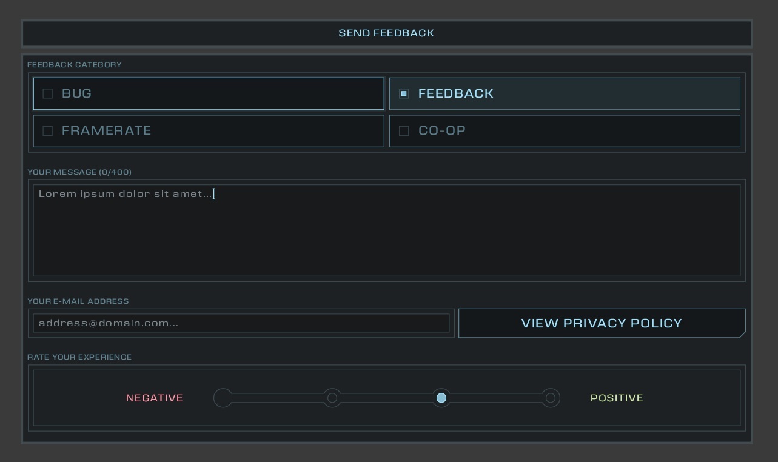The width and height of the screenshot is (778, 462).
Task: Click the 'Rate Your Experience' section label
Action: tap(79, 357)
